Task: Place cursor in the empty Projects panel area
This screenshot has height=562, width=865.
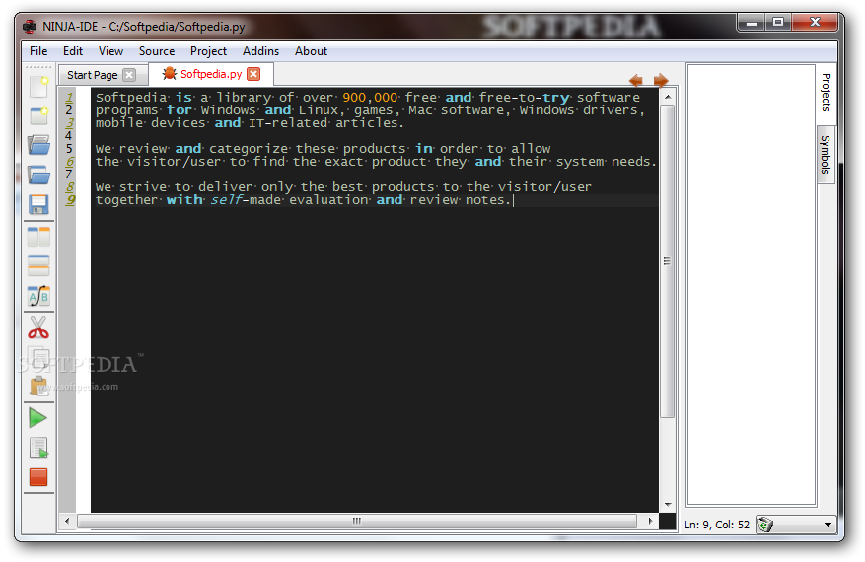Action: click(x=752, y=285)
